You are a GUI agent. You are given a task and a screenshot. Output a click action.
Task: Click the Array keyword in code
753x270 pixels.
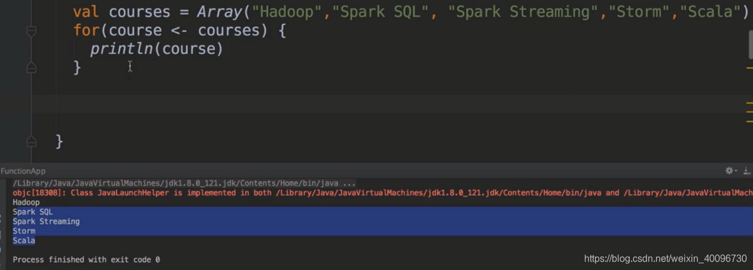[218, 12]
